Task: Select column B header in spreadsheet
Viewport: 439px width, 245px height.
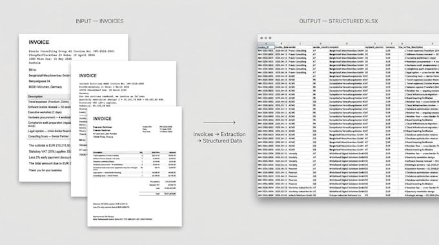Action: tap(281, 44)
